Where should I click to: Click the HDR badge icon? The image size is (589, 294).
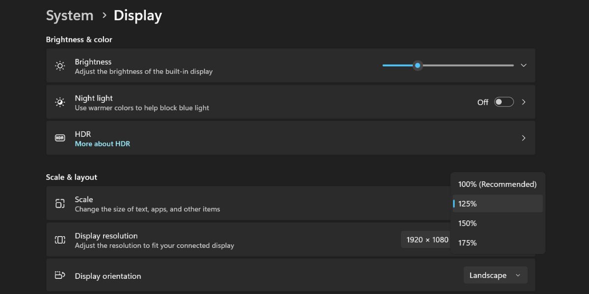click(60, 138)
